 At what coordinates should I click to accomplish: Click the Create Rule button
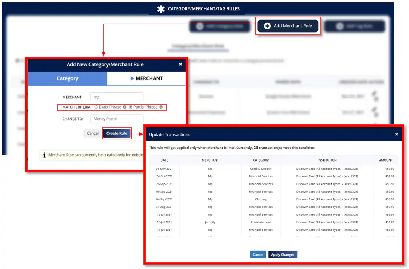click(x=117, y=133)
